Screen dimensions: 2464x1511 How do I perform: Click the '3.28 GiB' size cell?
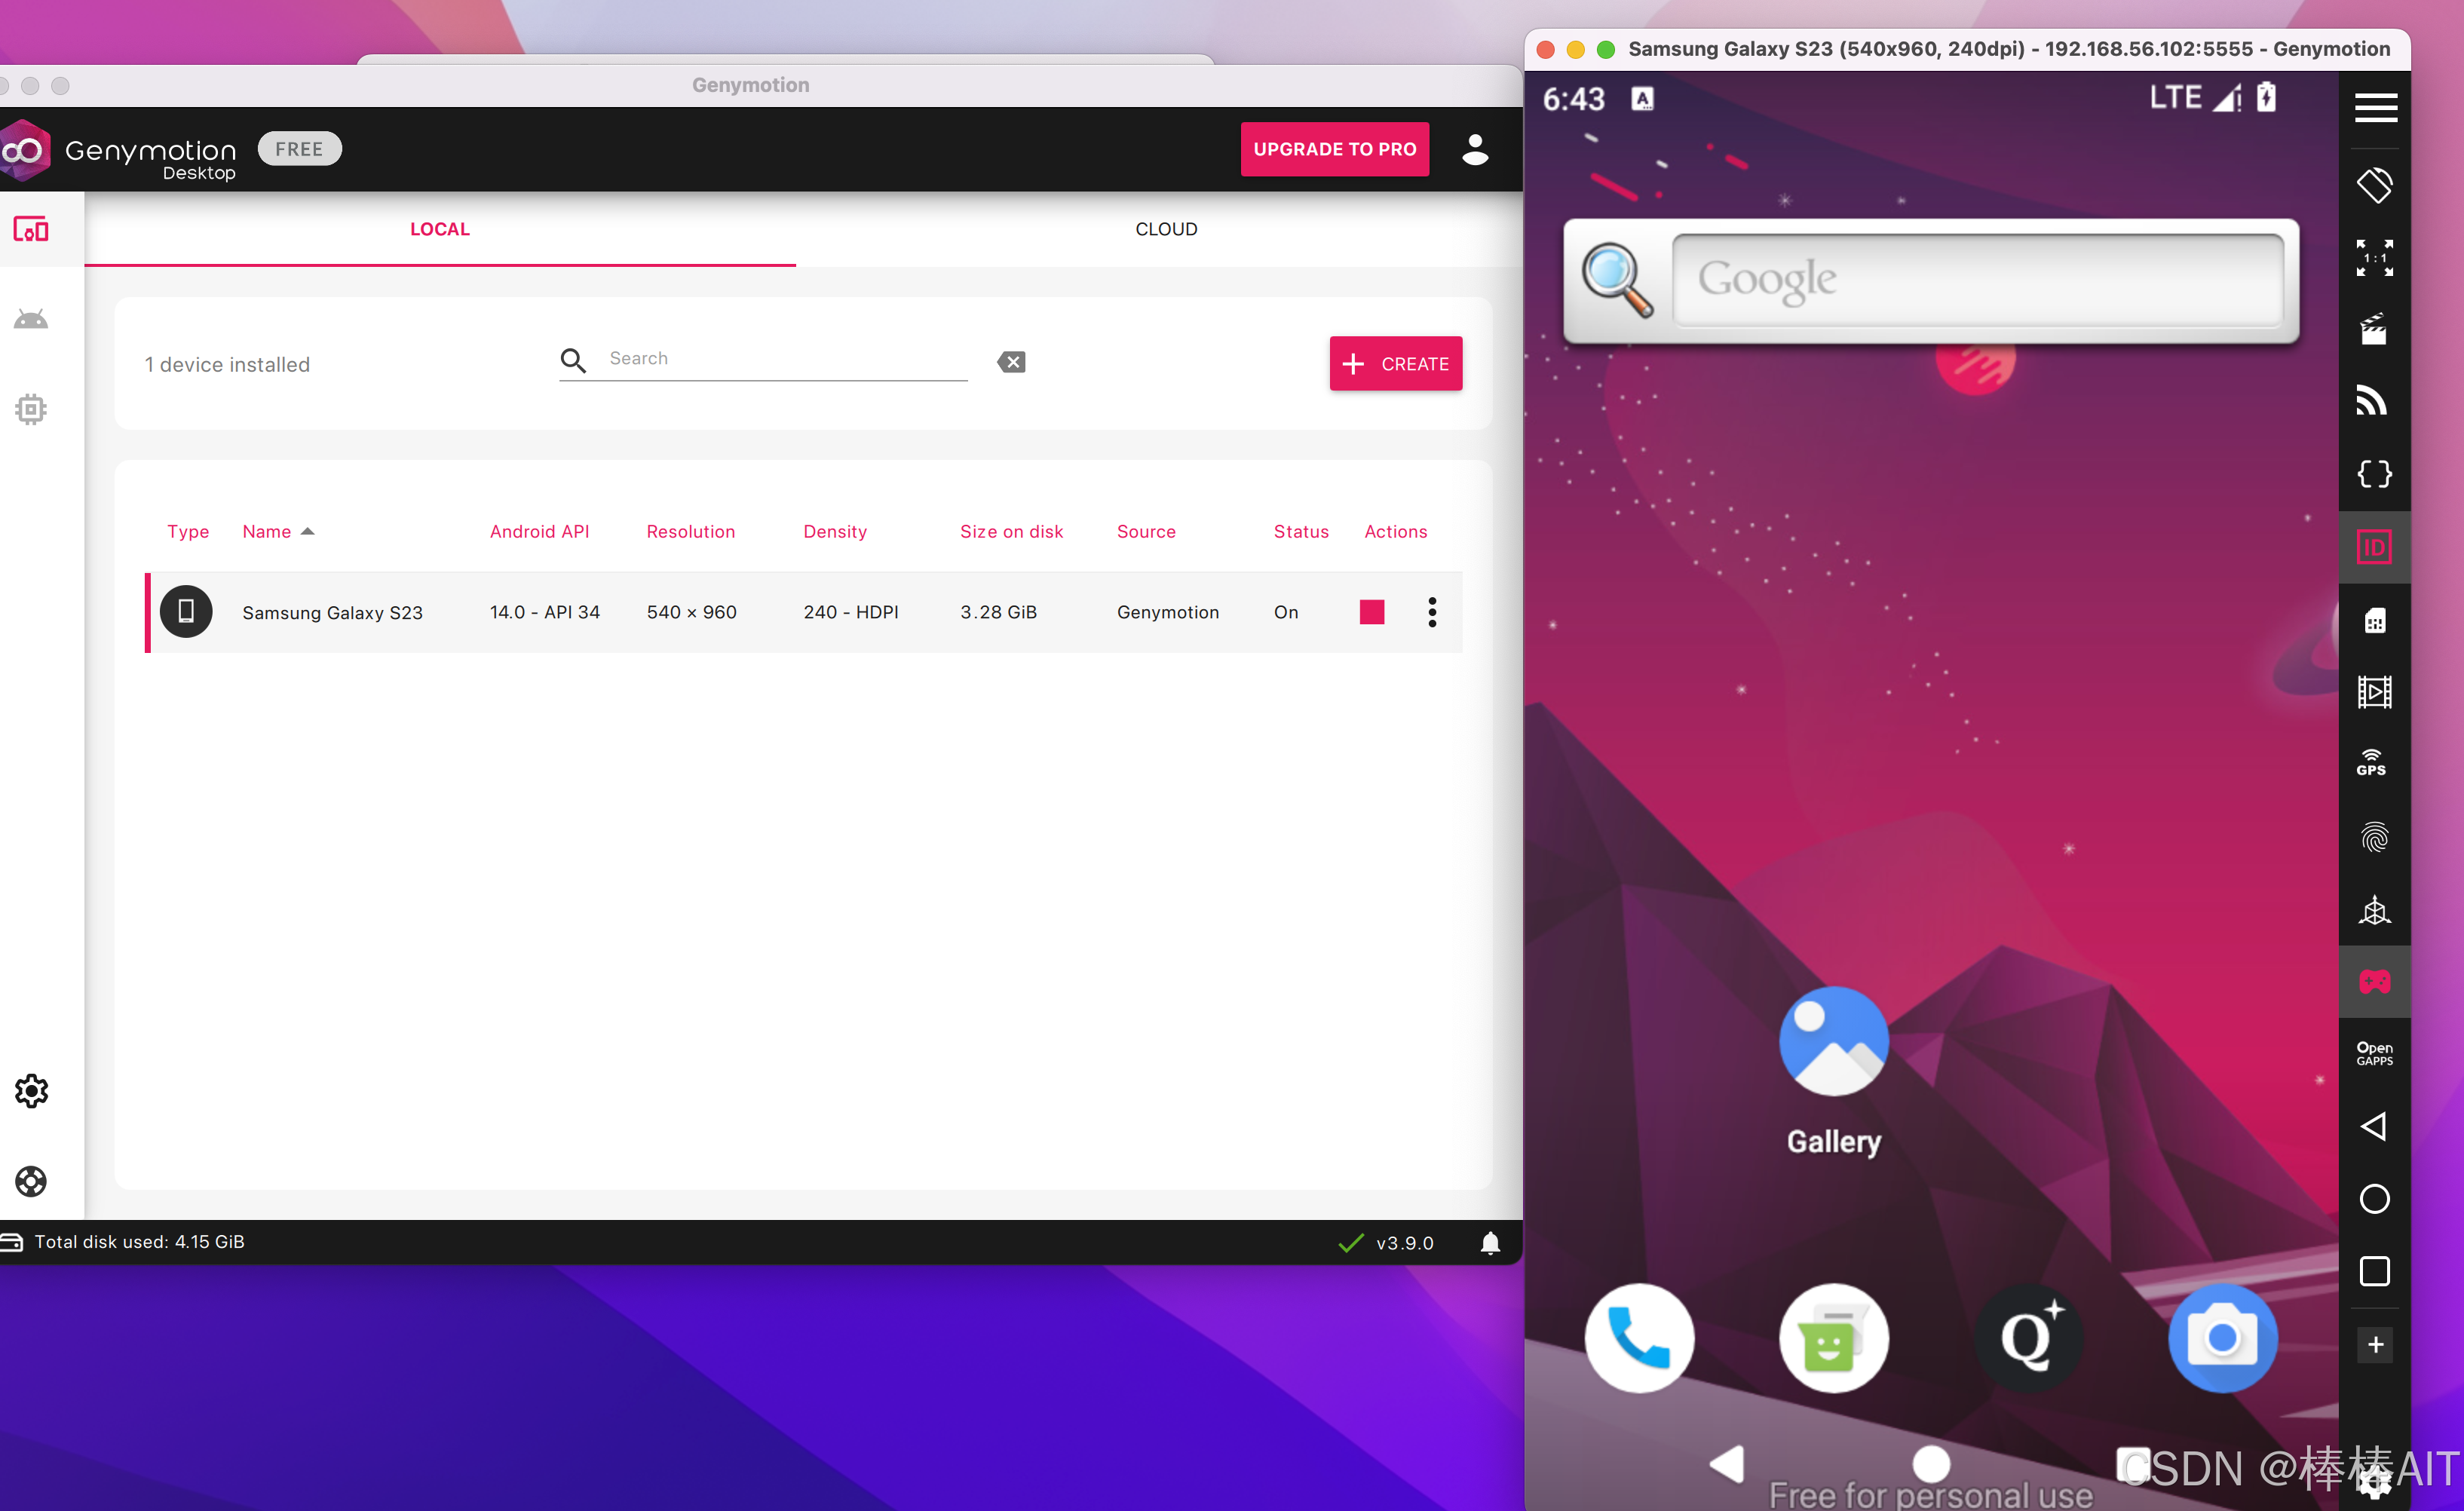[998, 612]
